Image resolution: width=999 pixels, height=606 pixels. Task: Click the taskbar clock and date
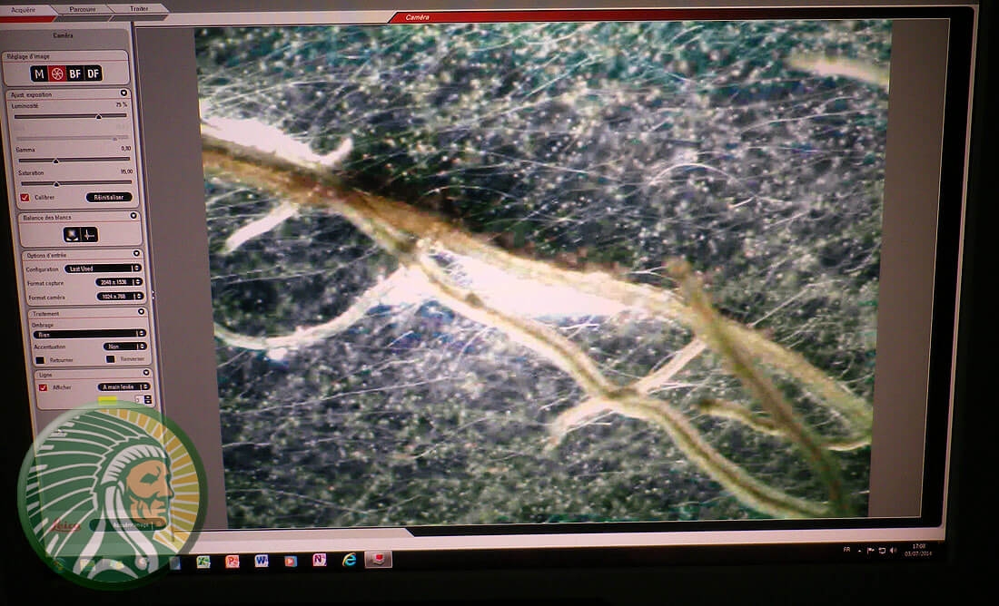tap(918, 550)
